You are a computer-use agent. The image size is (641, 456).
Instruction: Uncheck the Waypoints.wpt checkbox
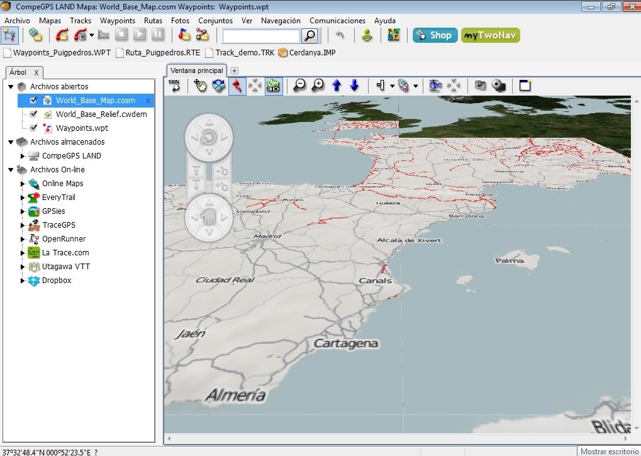click(33, 128)
